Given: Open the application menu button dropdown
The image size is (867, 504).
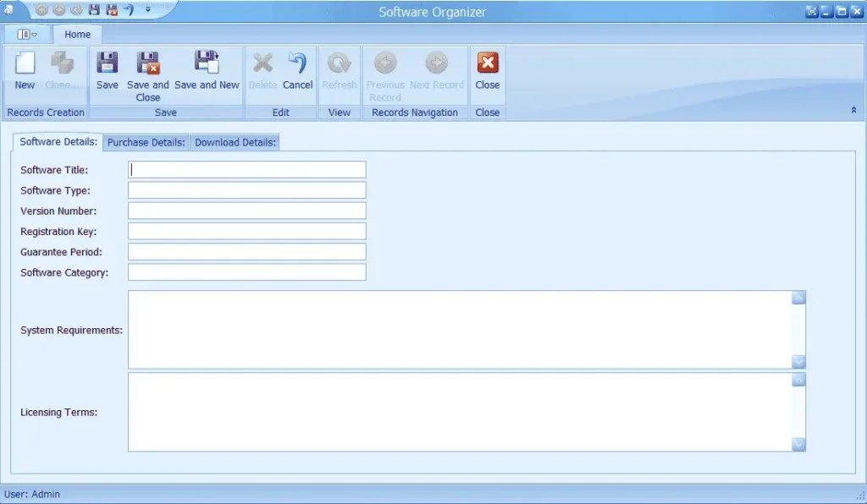Looking at the screenshot, I should click(27, 35).
